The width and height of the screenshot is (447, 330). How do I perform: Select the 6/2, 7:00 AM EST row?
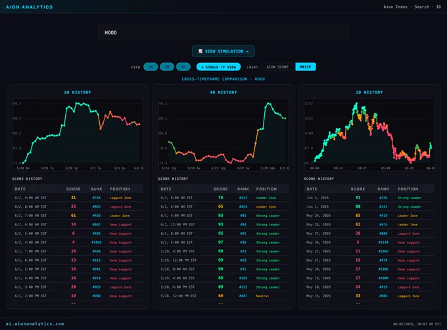click(78, 216)
